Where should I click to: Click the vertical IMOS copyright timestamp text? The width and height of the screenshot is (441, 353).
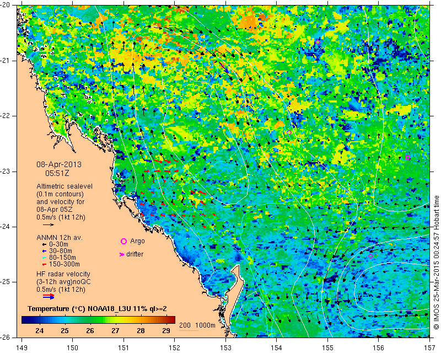click(436, 263)
